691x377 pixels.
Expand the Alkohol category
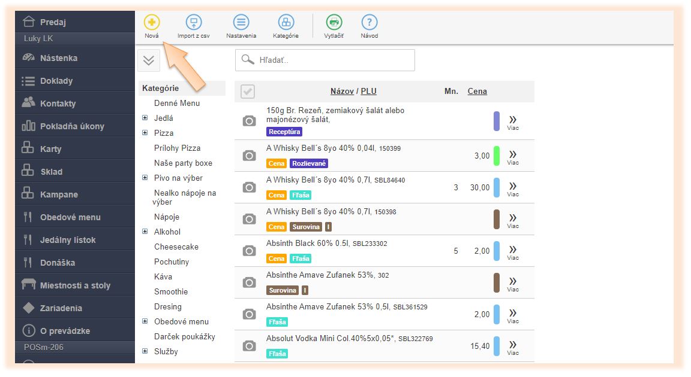145,232
